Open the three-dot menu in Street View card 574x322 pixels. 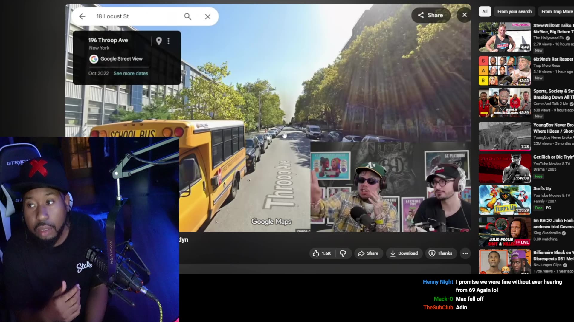(169, 41)
